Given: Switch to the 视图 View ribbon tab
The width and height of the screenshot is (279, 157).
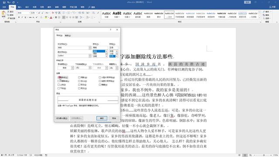Looking at the screenshot, I should click(x=64, y=7).
